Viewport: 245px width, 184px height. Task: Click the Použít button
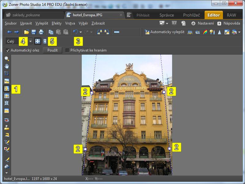[x=52, y=50]
